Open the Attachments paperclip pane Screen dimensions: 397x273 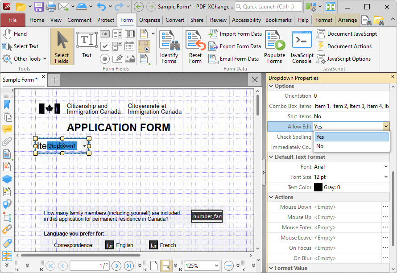tap(7, 141)
